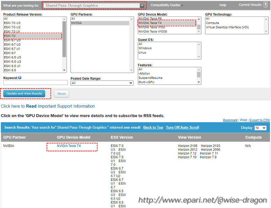Screen dimensions: 271x208
Task: Select Compute GPU technology
Action: click(x=235, y=23)
